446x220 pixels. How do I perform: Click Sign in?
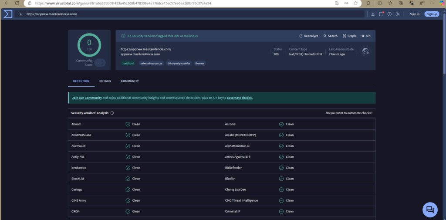click(415, 14)
